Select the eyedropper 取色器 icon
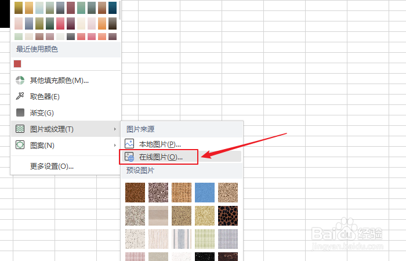406x261 pixels. click(x=20, y=96)
